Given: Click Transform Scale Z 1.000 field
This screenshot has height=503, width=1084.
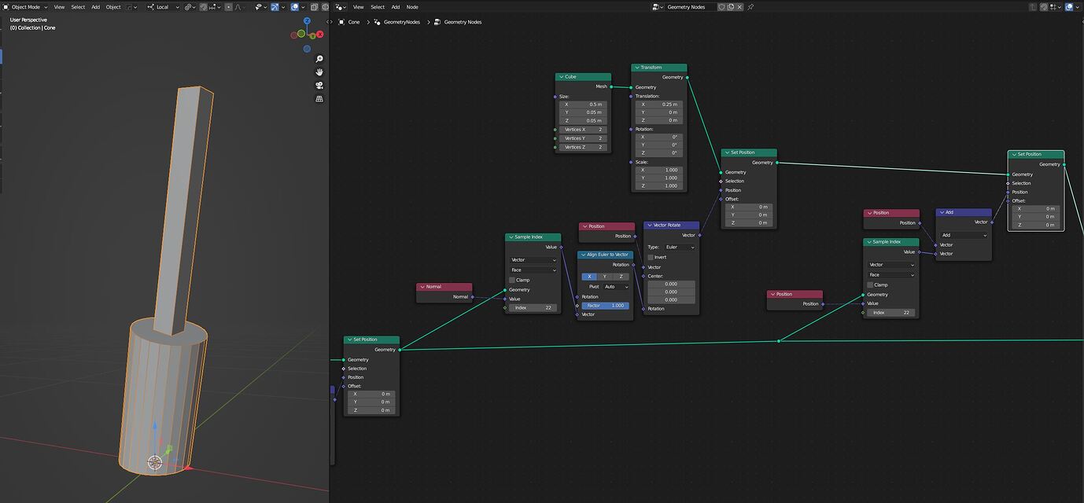Looking at the screenshot, I should tap(659, 186).
